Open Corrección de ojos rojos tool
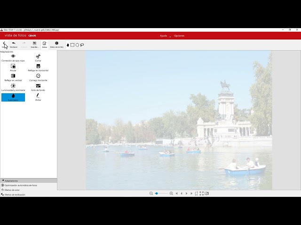This screenshot has width=301, height=225. coord(13,58)
